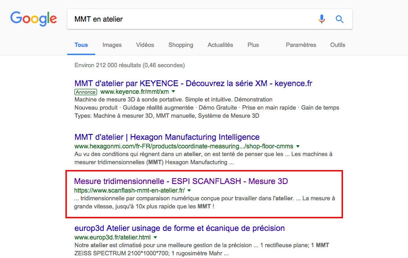Open the ESPI SCANFLASH Mesure 3D result
408x258 pixels.
click(x=181, y=181)
